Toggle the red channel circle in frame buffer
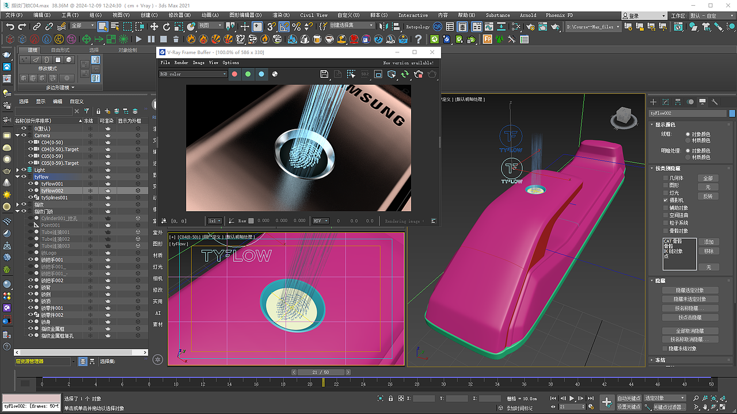The image size is (737, 414). [x=234, y=74]
